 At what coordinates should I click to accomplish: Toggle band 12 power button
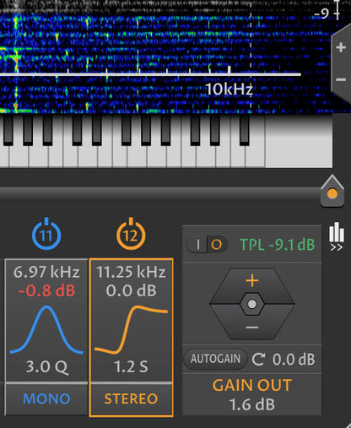click(131, 234)
